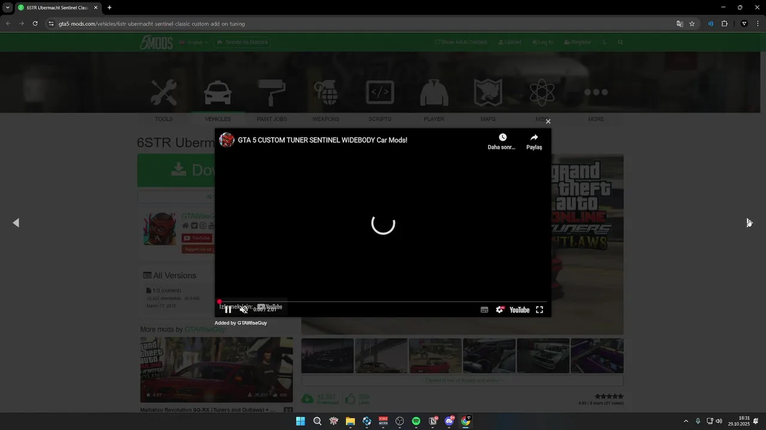The image size is (766, 430).
Task: Open the Maibatsu Revolution SG-RX mod thumbnail
Action: click(217, 370)
